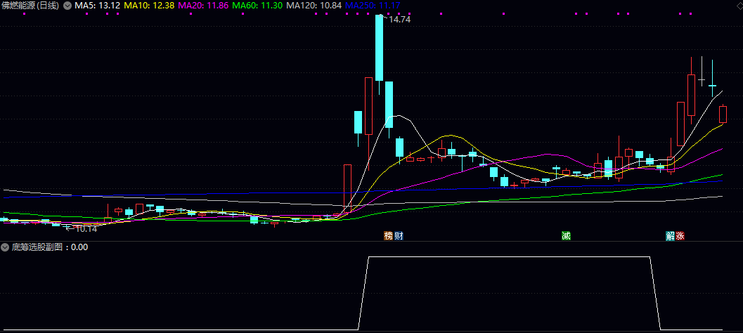Click the blue MA250 indicator label

coord(373,6)
